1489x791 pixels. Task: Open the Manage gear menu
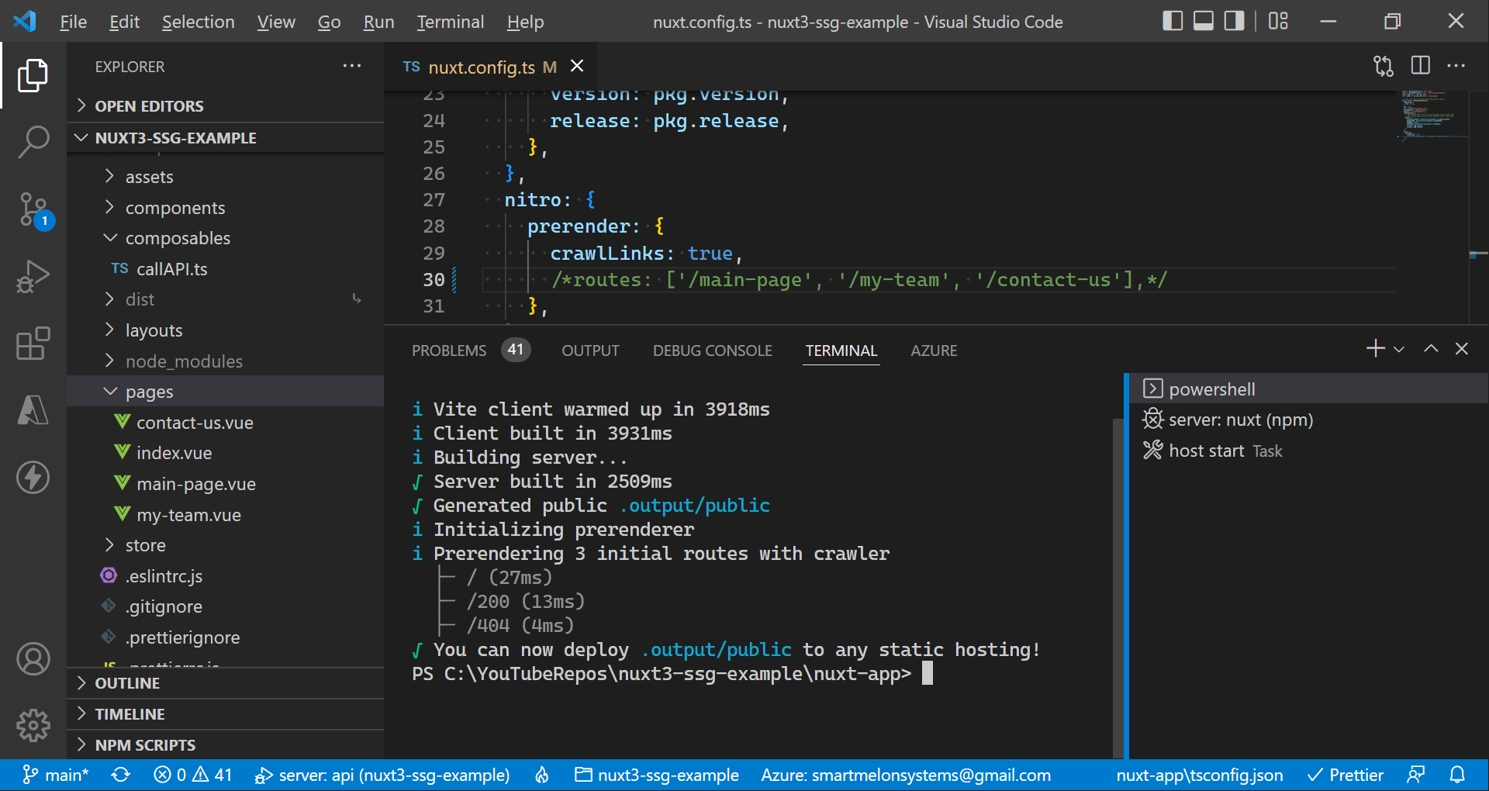click(32, 726)
